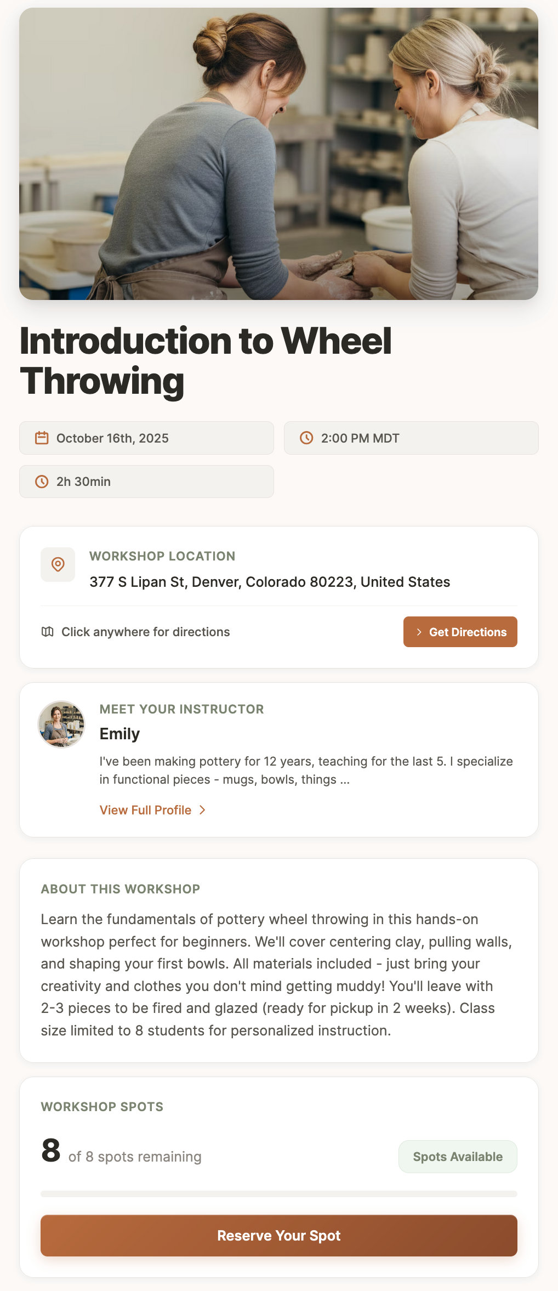Click the clock icon next to 2h 30min
This screenshot has width=558, height=1291.
(43, 481)
